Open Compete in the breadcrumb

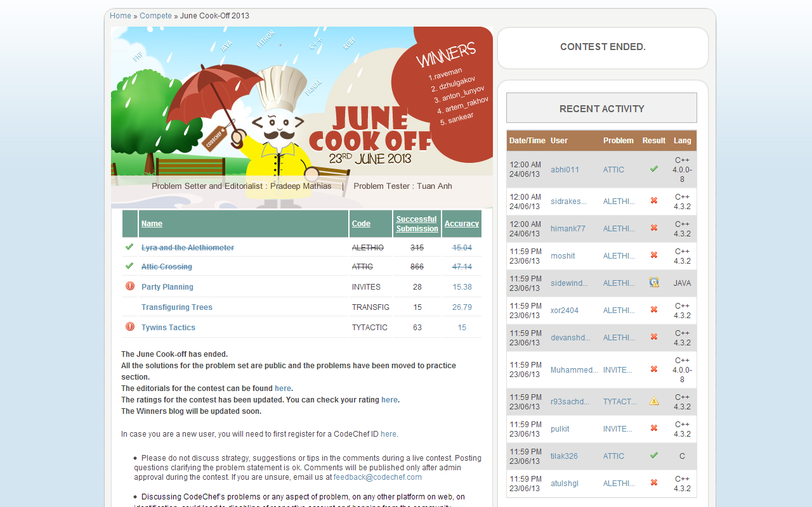pyautogui.click(x=155, y=16)
